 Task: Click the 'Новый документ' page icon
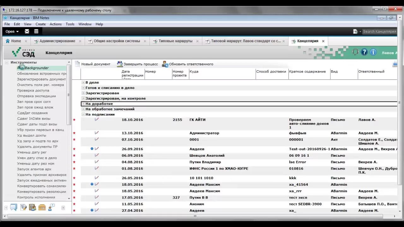pyautogui.click(x=77, y=64)
